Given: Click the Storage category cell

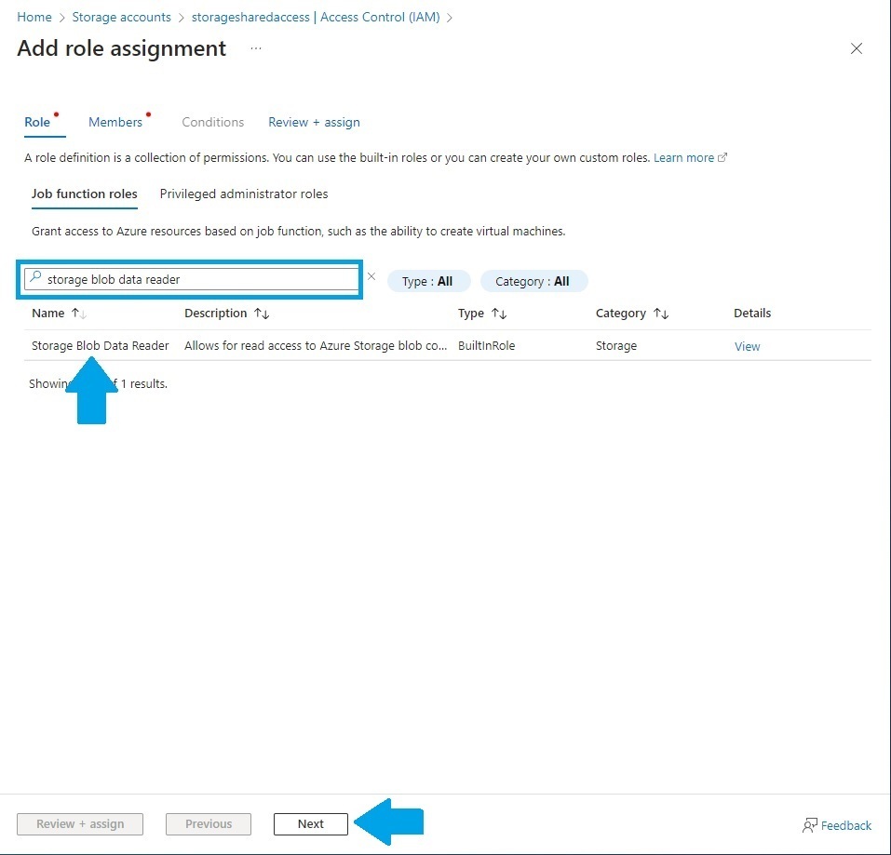Looking at the screenshot, I should [616, 345].
